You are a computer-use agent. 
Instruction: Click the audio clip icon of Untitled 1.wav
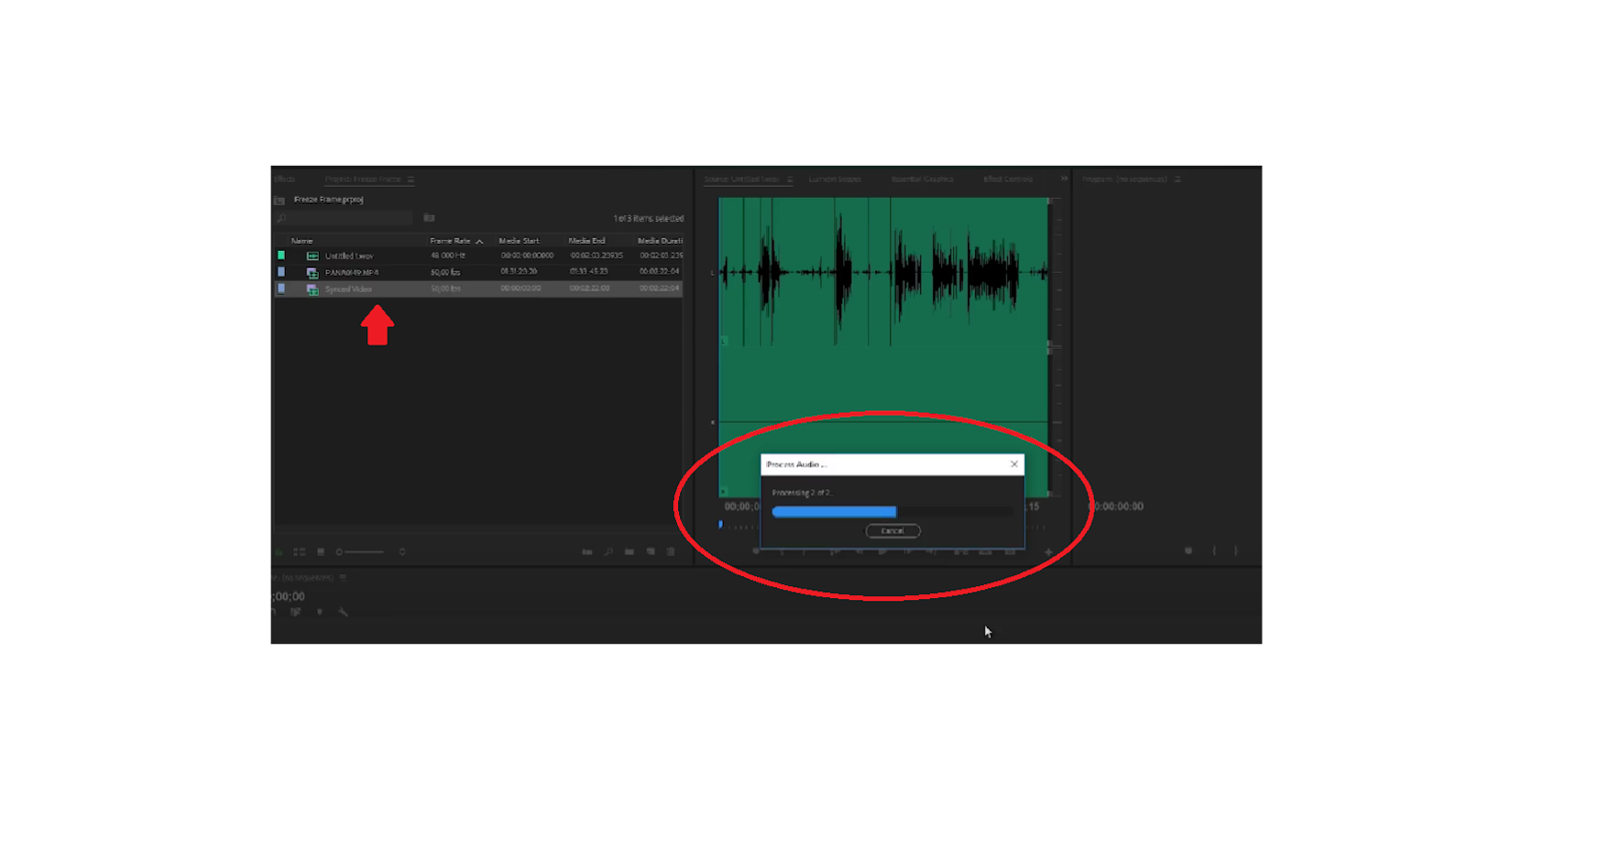tap(313, 256)
